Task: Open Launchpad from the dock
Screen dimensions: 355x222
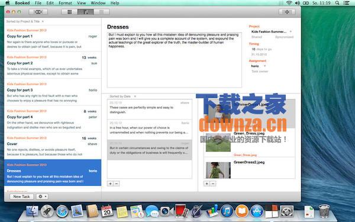Action: 47,211
